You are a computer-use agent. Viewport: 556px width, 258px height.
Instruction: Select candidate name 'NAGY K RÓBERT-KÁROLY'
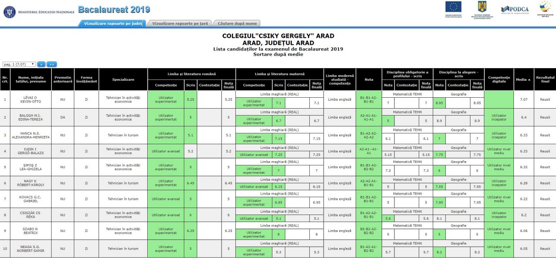[x=30, y=183]
